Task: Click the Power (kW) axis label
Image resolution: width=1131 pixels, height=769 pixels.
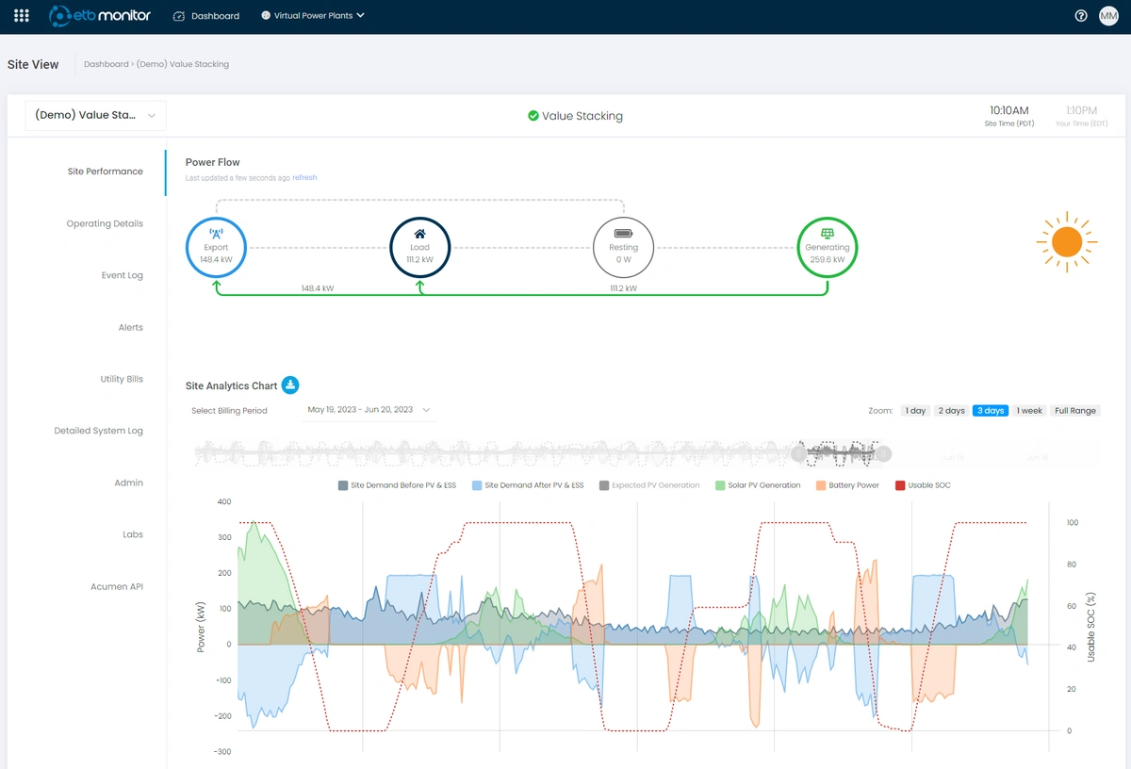Action: tap(201, 628)
